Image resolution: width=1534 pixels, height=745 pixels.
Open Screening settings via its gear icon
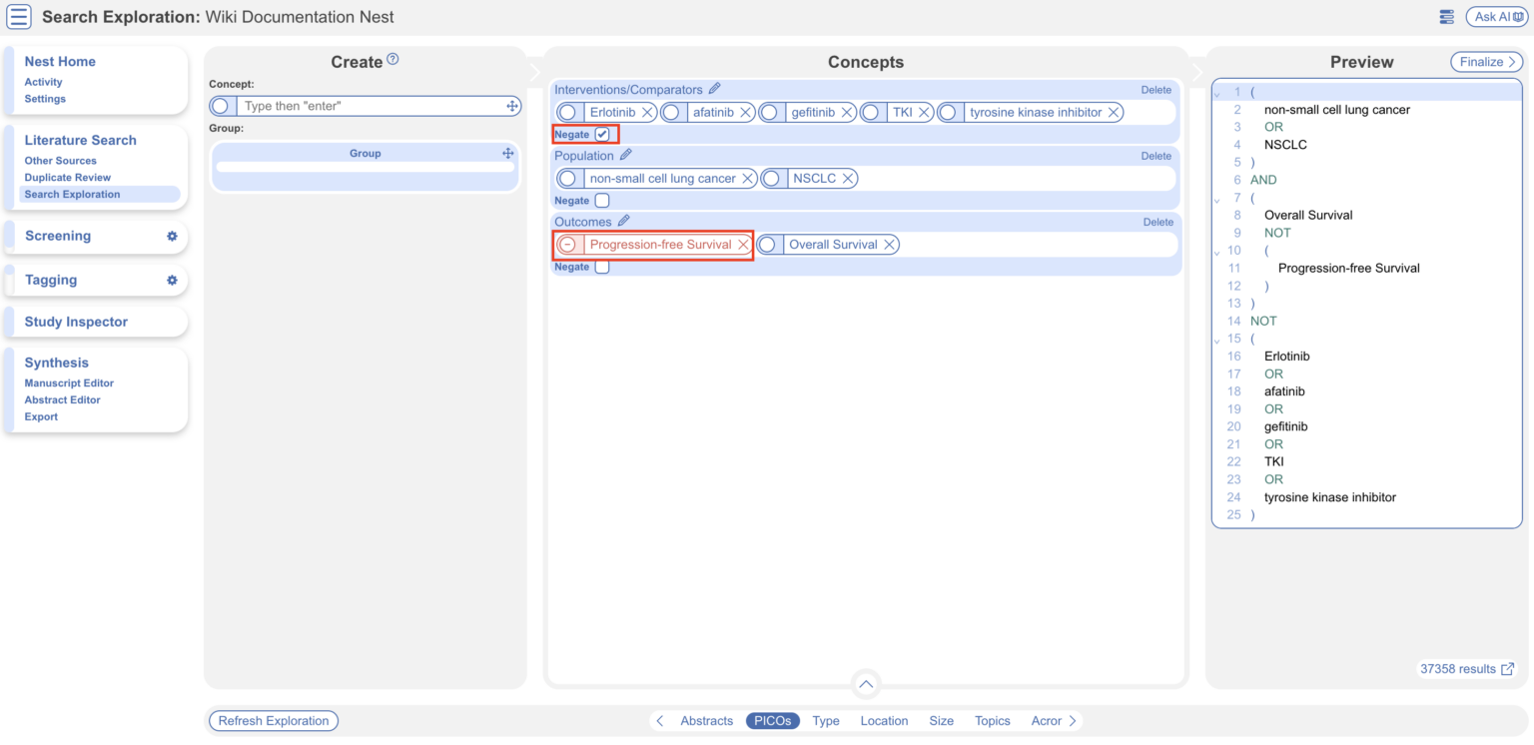(171, 237)
